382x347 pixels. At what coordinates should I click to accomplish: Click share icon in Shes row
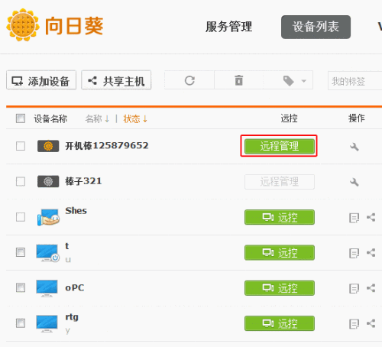point(371,217)
